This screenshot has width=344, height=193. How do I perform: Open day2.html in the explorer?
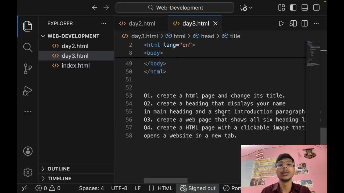click(x=76, y=46)
